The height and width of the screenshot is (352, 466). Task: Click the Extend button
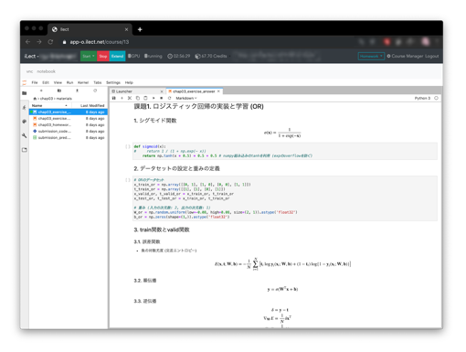click(117, 56)
